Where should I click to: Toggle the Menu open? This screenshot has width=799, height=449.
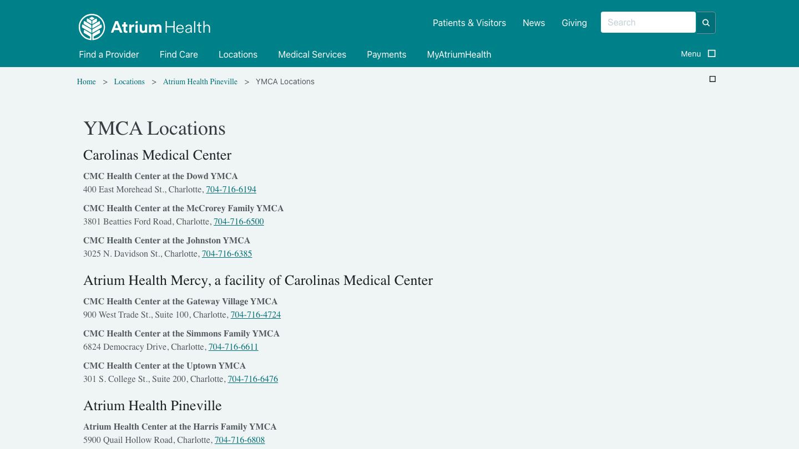(x=691, y=54)
